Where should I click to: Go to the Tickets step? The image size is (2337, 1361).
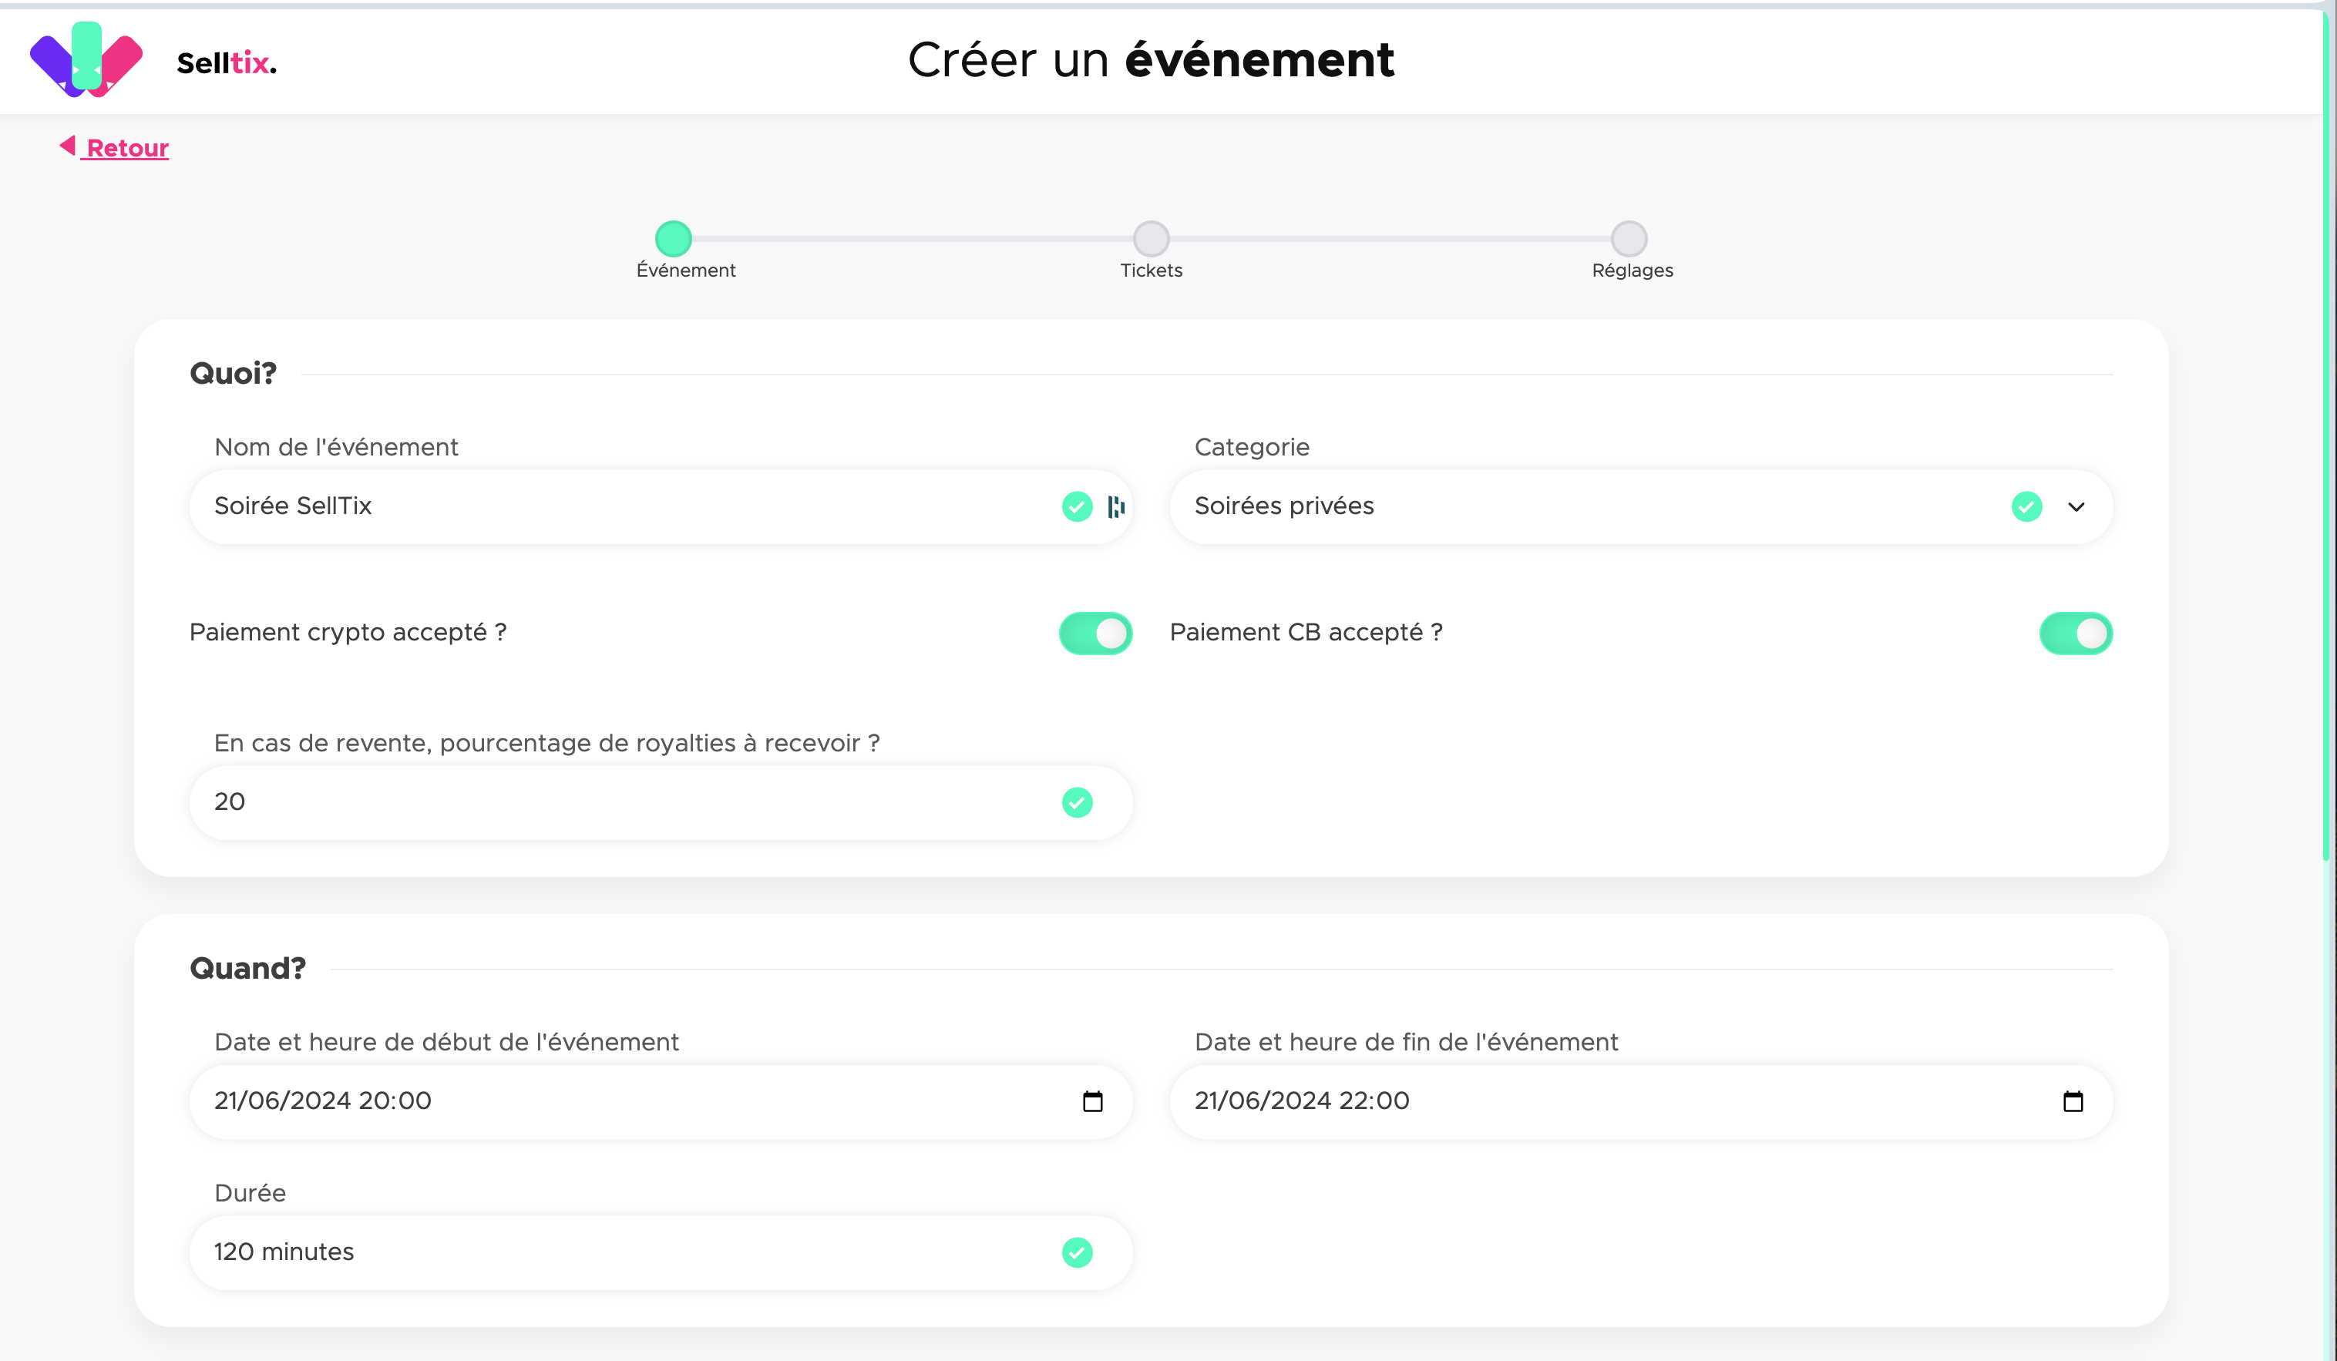(x=1151, y=239)
